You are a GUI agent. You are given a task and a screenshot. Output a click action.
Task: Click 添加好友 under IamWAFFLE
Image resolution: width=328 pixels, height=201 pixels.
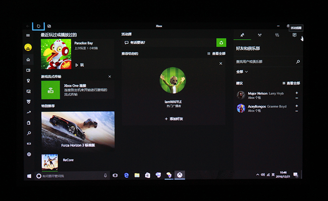(173, 119)
